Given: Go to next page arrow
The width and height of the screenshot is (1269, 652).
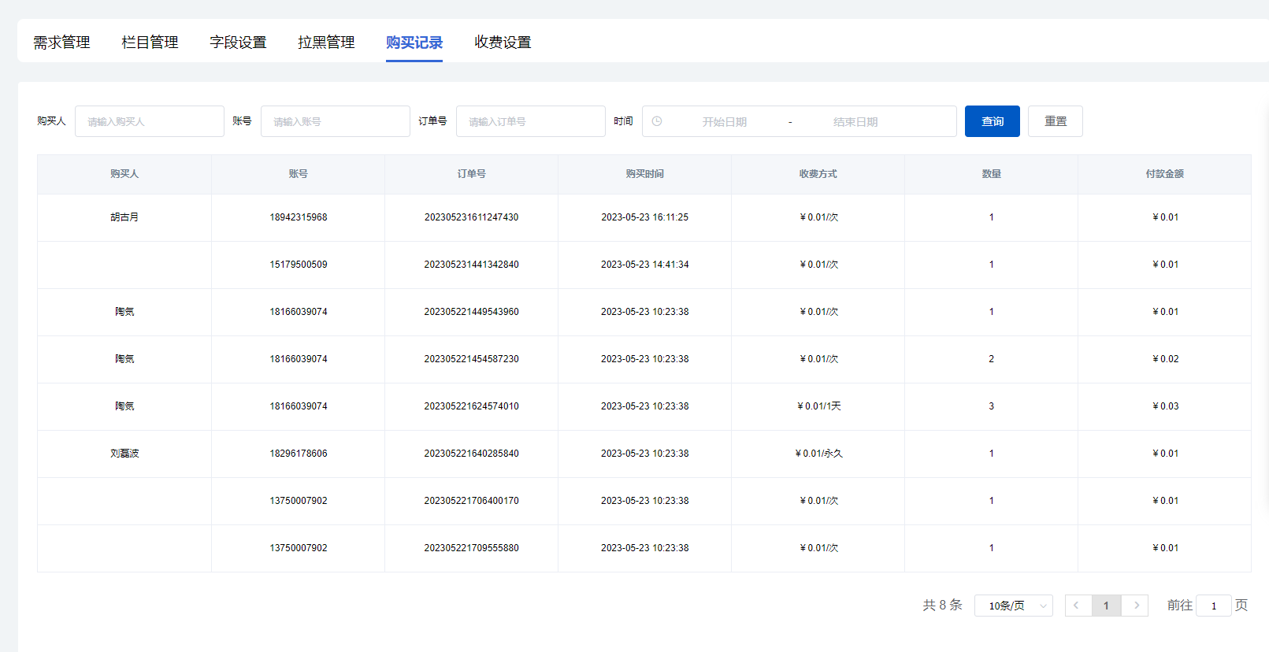Looking at the screenshot, I should click(x=1135, y=606).
